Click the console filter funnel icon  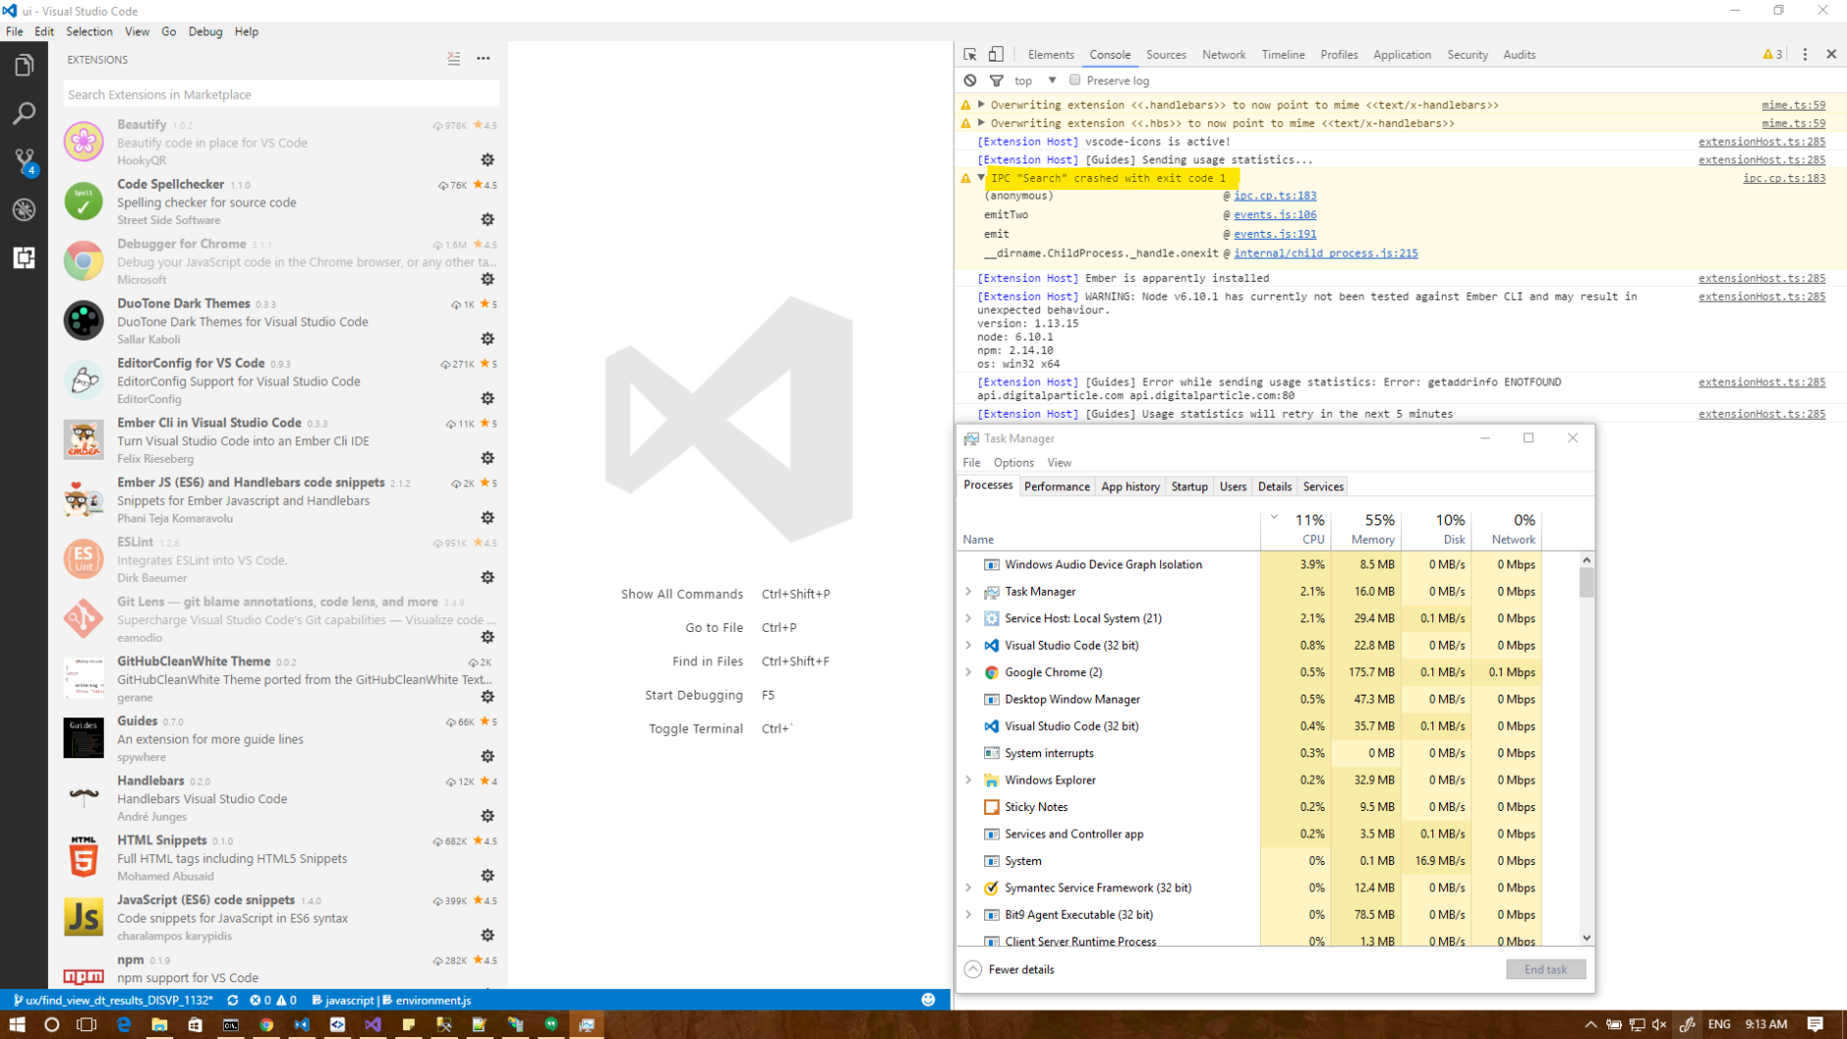click(996, 80)
